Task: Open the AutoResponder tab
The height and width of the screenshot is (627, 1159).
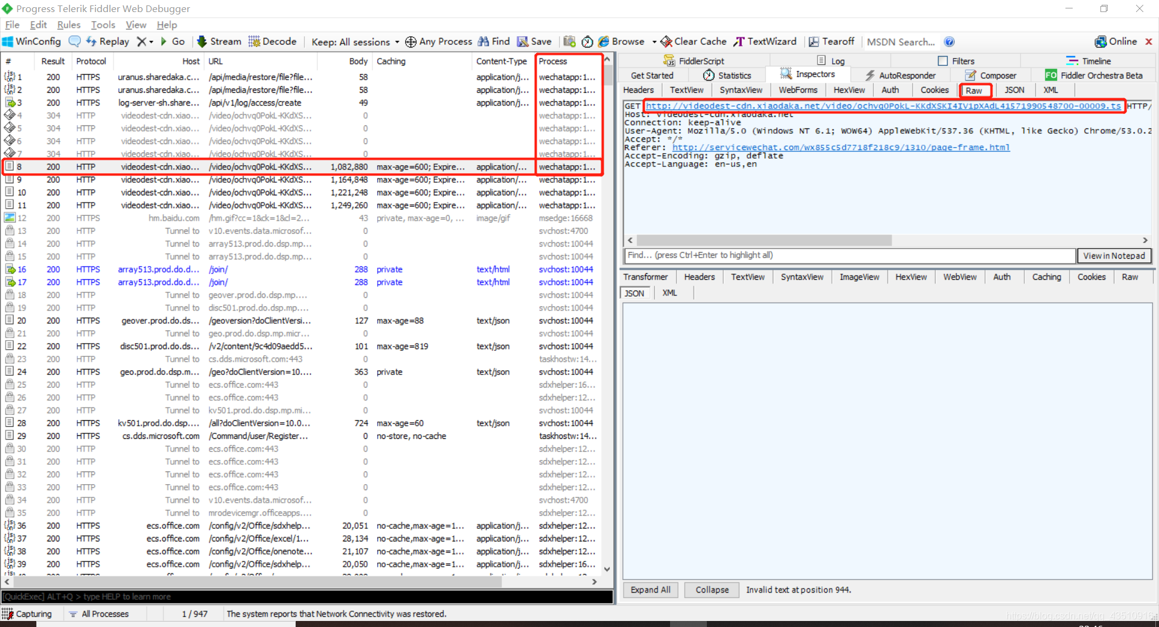Action: 900,75
